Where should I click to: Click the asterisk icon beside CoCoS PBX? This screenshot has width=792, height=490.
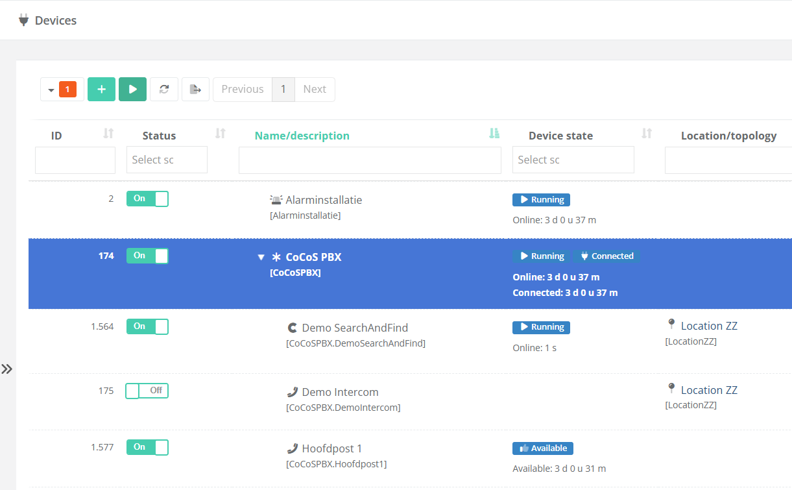coord(276,257)
